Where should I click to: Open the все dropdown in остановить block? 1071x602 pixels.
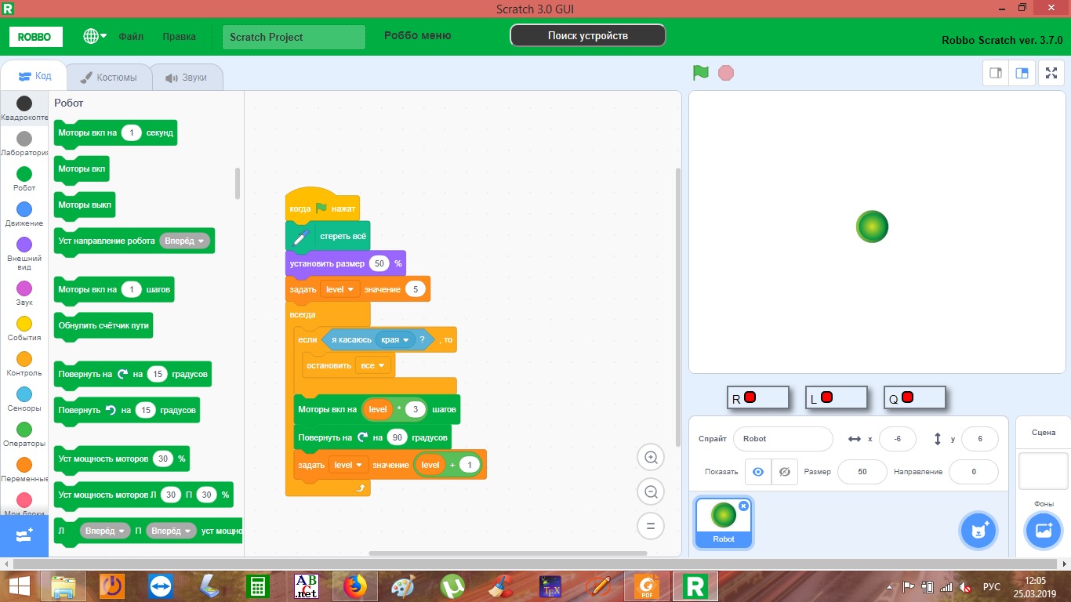pos(373,365)
